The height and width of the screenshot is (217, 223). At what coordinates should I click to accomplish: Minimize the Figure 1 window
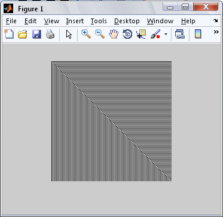pyautogui.click(x=170, y=7)
